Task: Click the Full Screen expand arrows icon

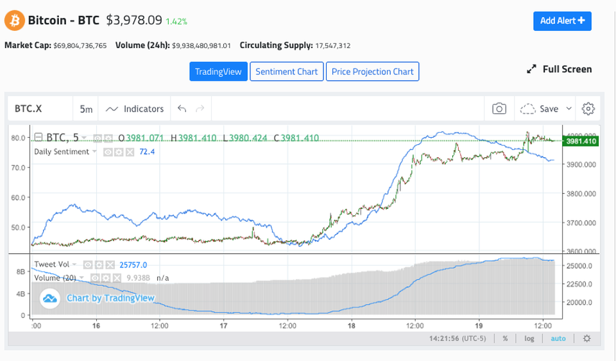Action: (x=531, y=69)
